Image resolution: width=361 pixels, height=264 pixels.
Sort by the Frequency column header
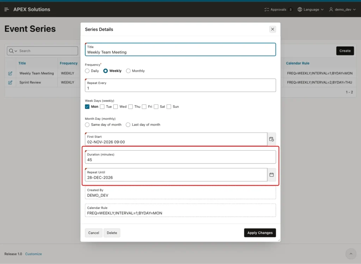coord(69,63)
